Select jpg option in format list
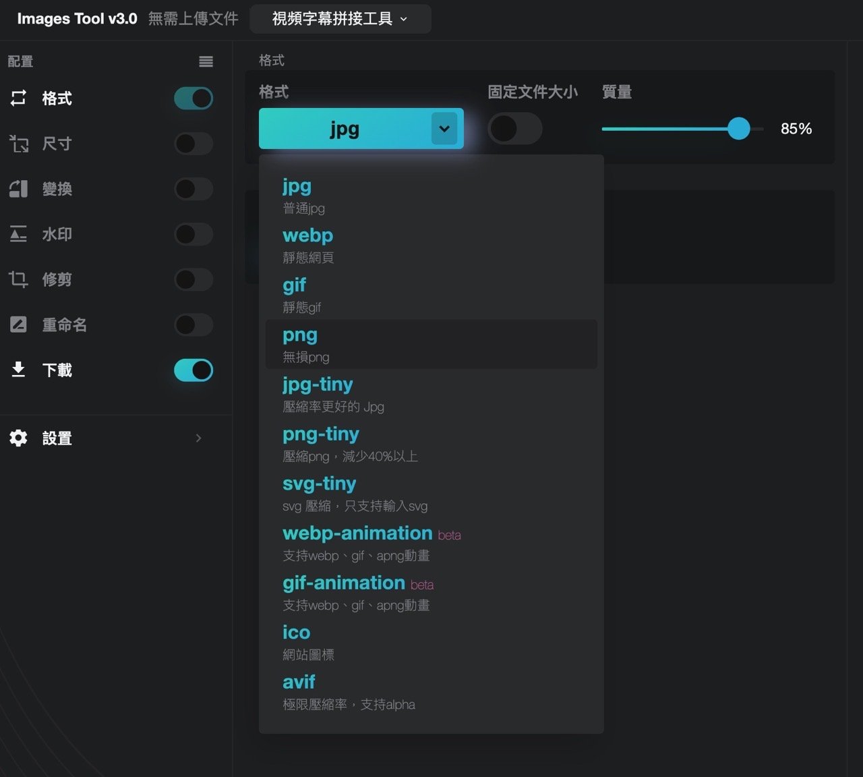Screen dimensions: 863x777 [431, 196]
